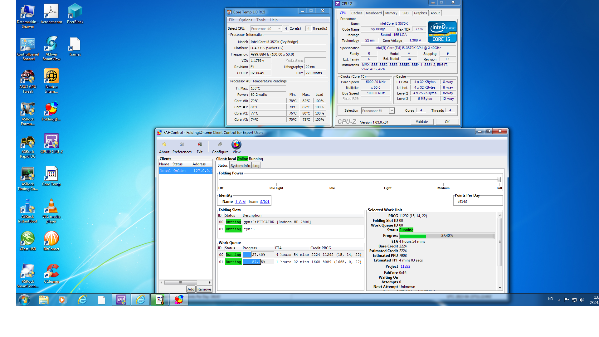Click CPU-Z taskbar button
The image size is (599, 337).
coord(121,300)
